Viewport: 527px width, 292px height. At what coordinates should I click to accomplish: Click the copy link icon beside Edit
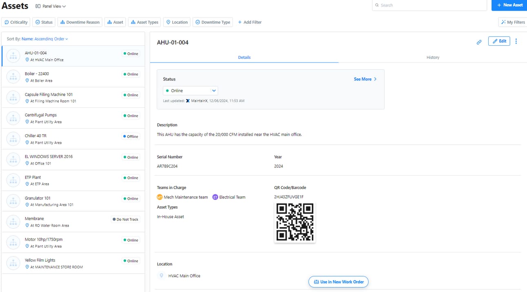pos(479,42)
